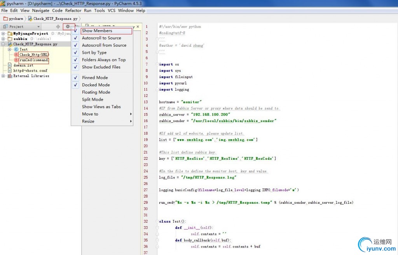Toggle Autoscroll from Source
Viewport: 398px width, 255px height.
pyautogui.click(x=102, y=45)
